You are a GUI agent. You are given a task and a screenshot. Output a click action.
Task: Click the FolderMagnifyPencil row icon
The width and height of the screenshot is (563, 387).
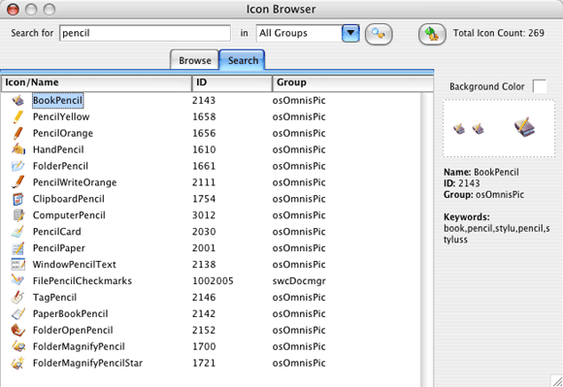click(17, 346)
